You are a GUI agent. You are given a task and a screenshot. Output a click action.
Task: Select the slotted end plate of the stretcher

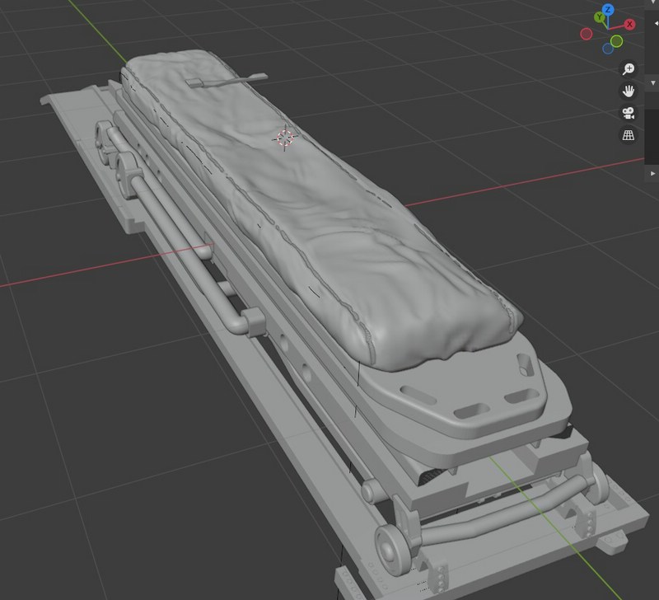(x=478, y=404)
